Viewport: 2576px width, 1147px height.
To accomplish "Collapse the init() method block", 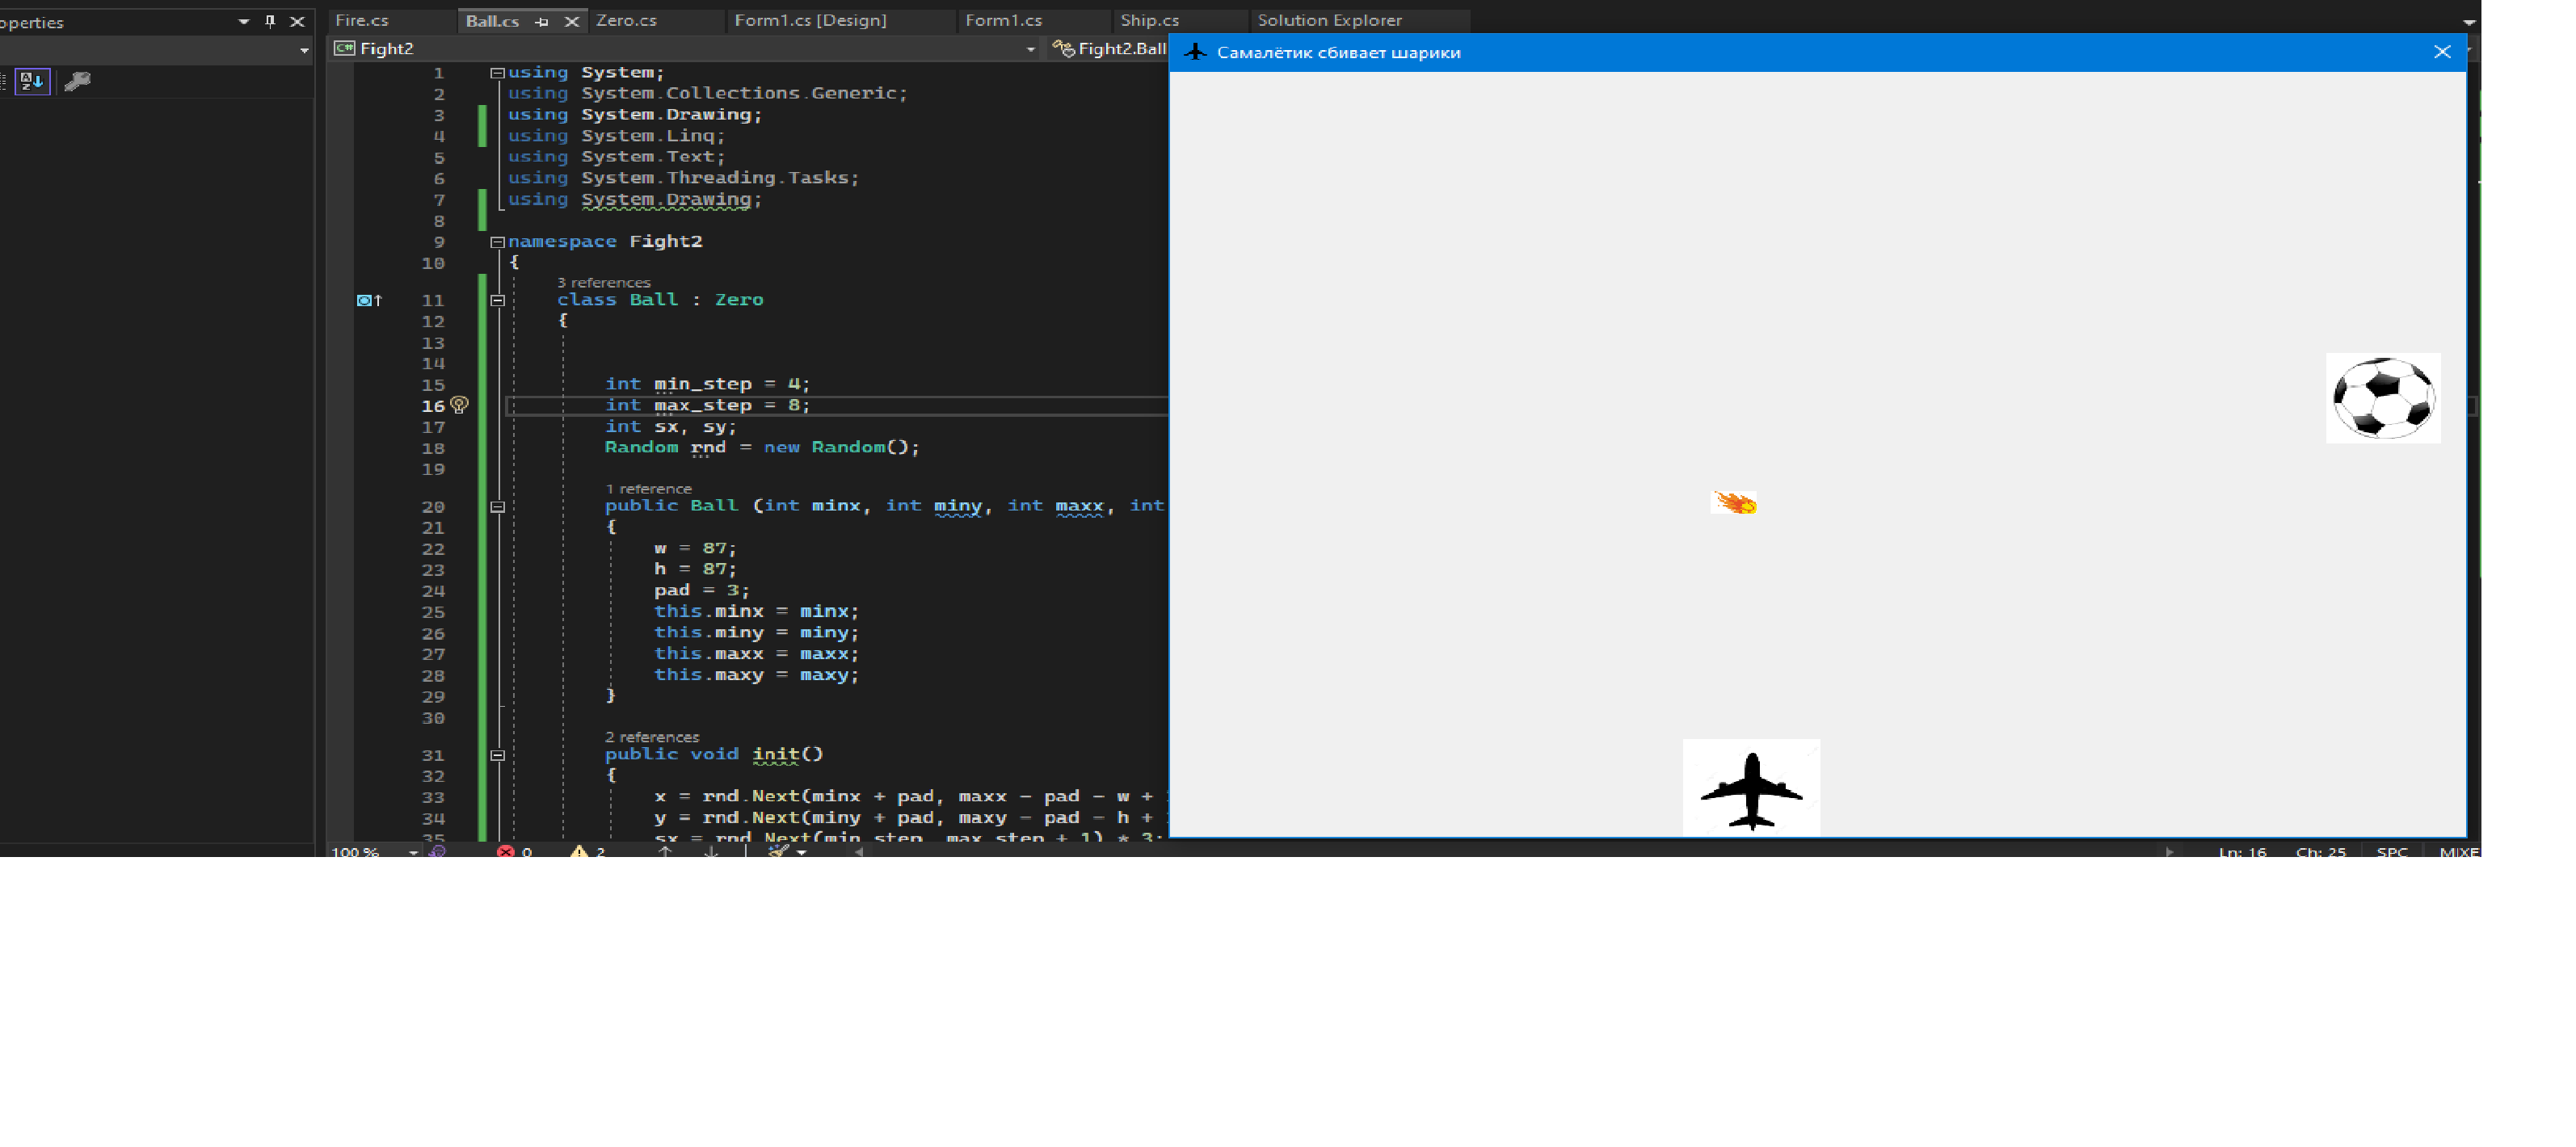I will tap(497, 755).
